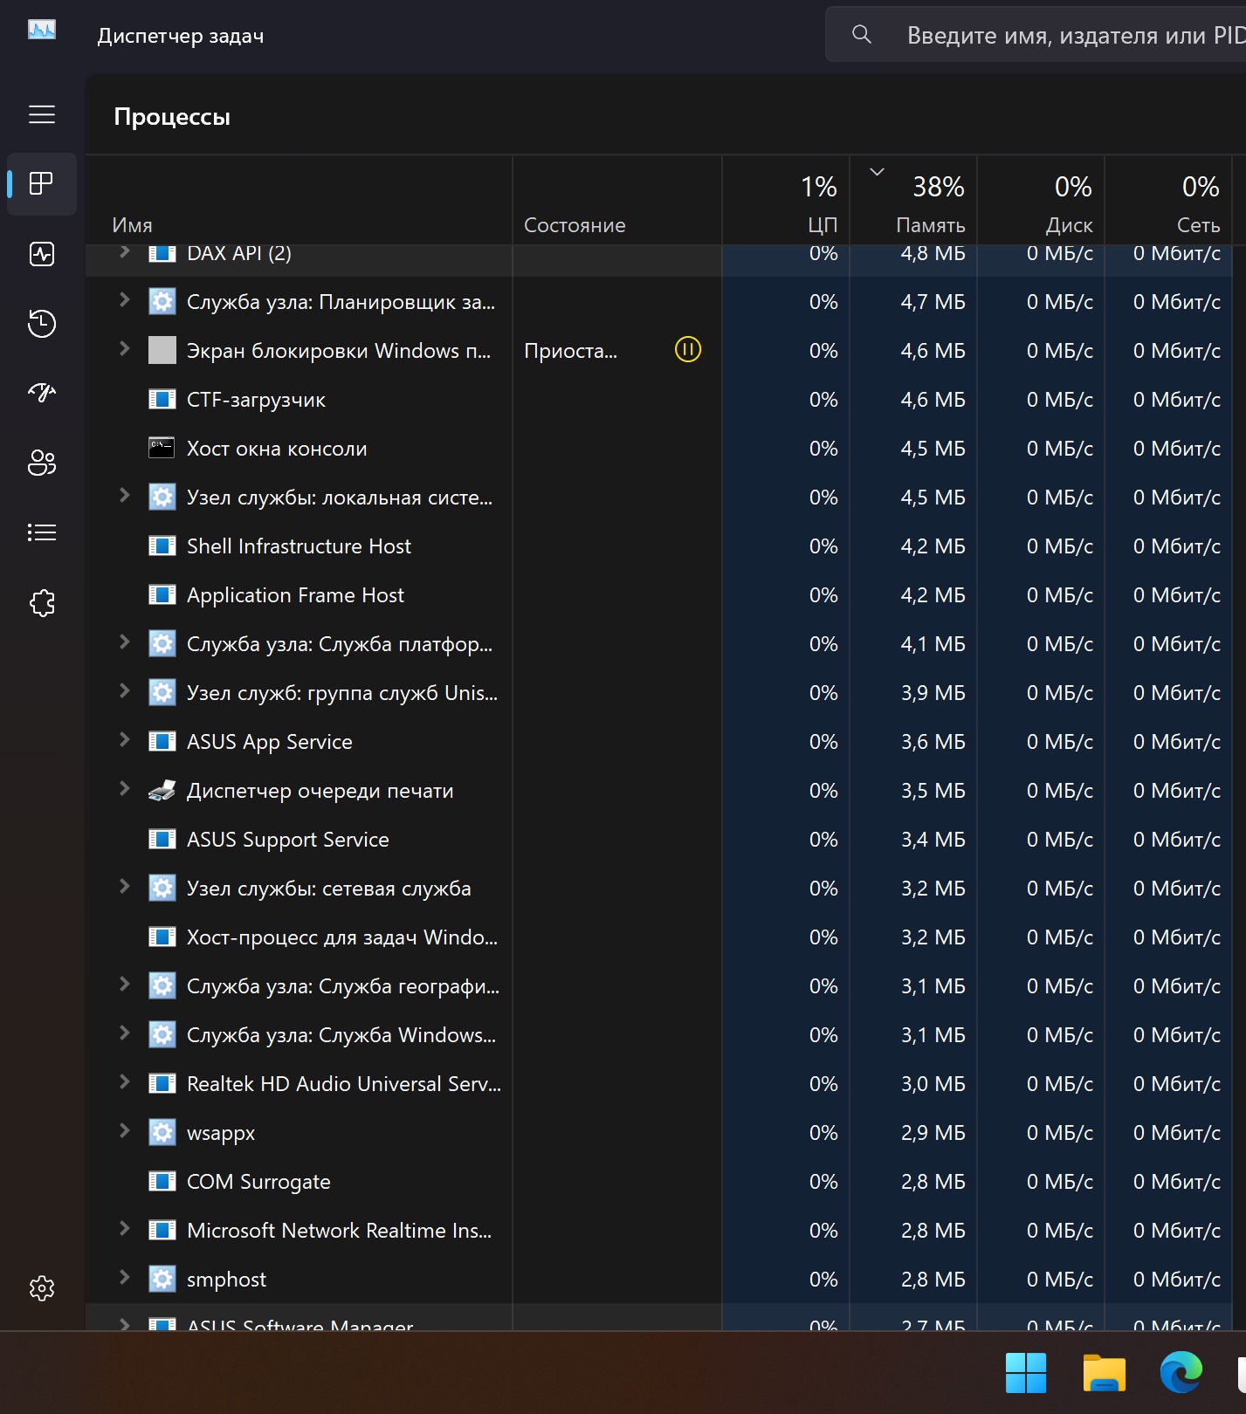Click the window icon beside COM Surrogate
Image resolution: width=1246 pixels, height=1414 pixels.
[x=162, y=1182]
